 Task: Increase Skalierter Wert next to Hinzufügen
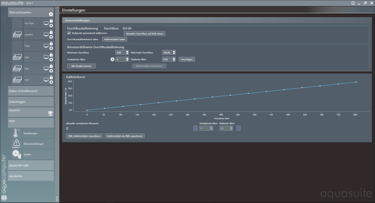coord(174,58)
